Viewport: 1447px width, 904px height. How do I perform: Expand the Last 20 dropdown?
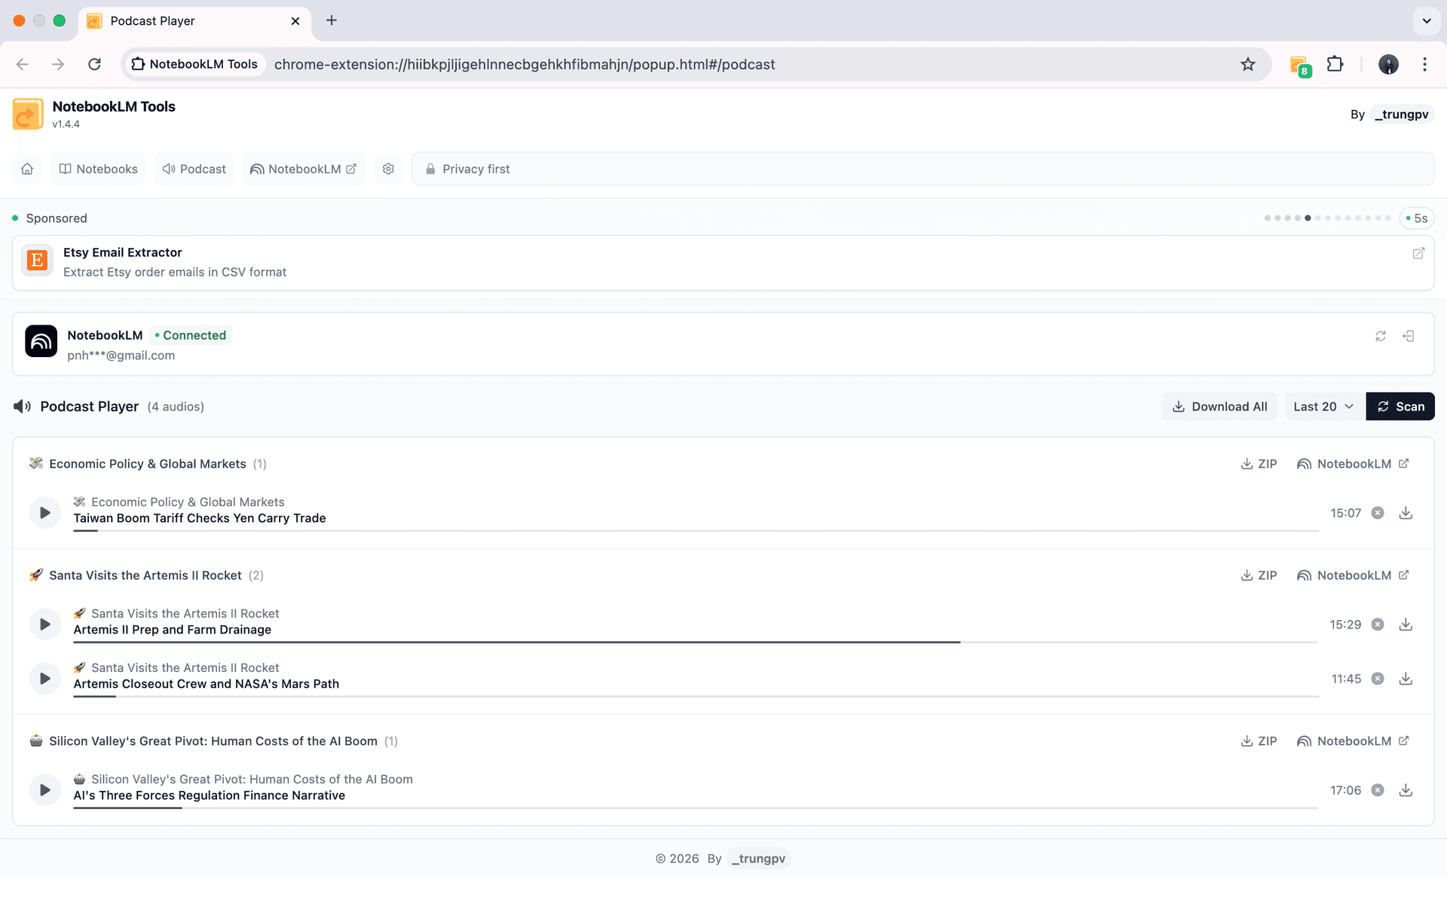click(1323, 407)
